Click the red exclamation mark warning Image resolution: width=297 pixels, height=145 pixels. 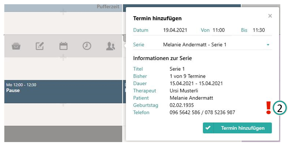[x=268, y=108]
